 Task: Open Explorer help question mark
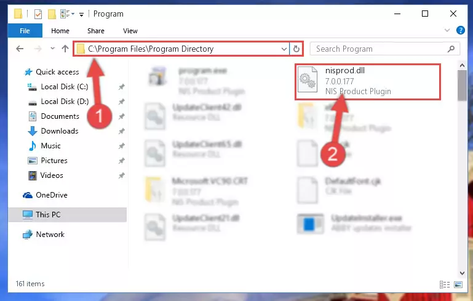point(460,30)
